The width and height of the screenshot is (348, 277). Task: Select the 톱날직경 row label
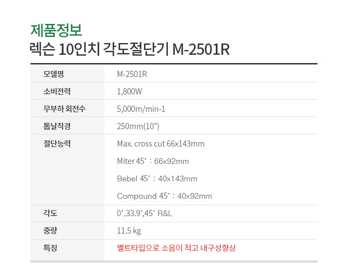[x=57, y=126]
